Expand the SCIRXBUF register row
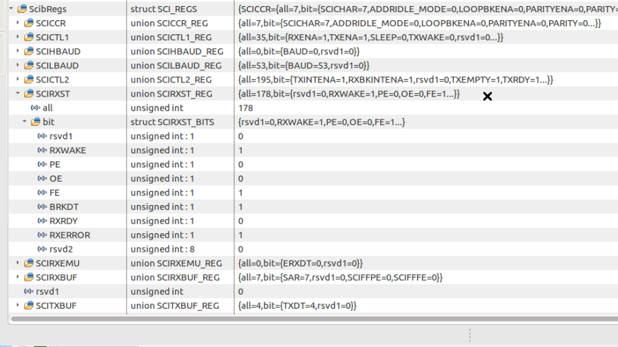The width and height of the screenshot is (618, 347). [17, 277]
